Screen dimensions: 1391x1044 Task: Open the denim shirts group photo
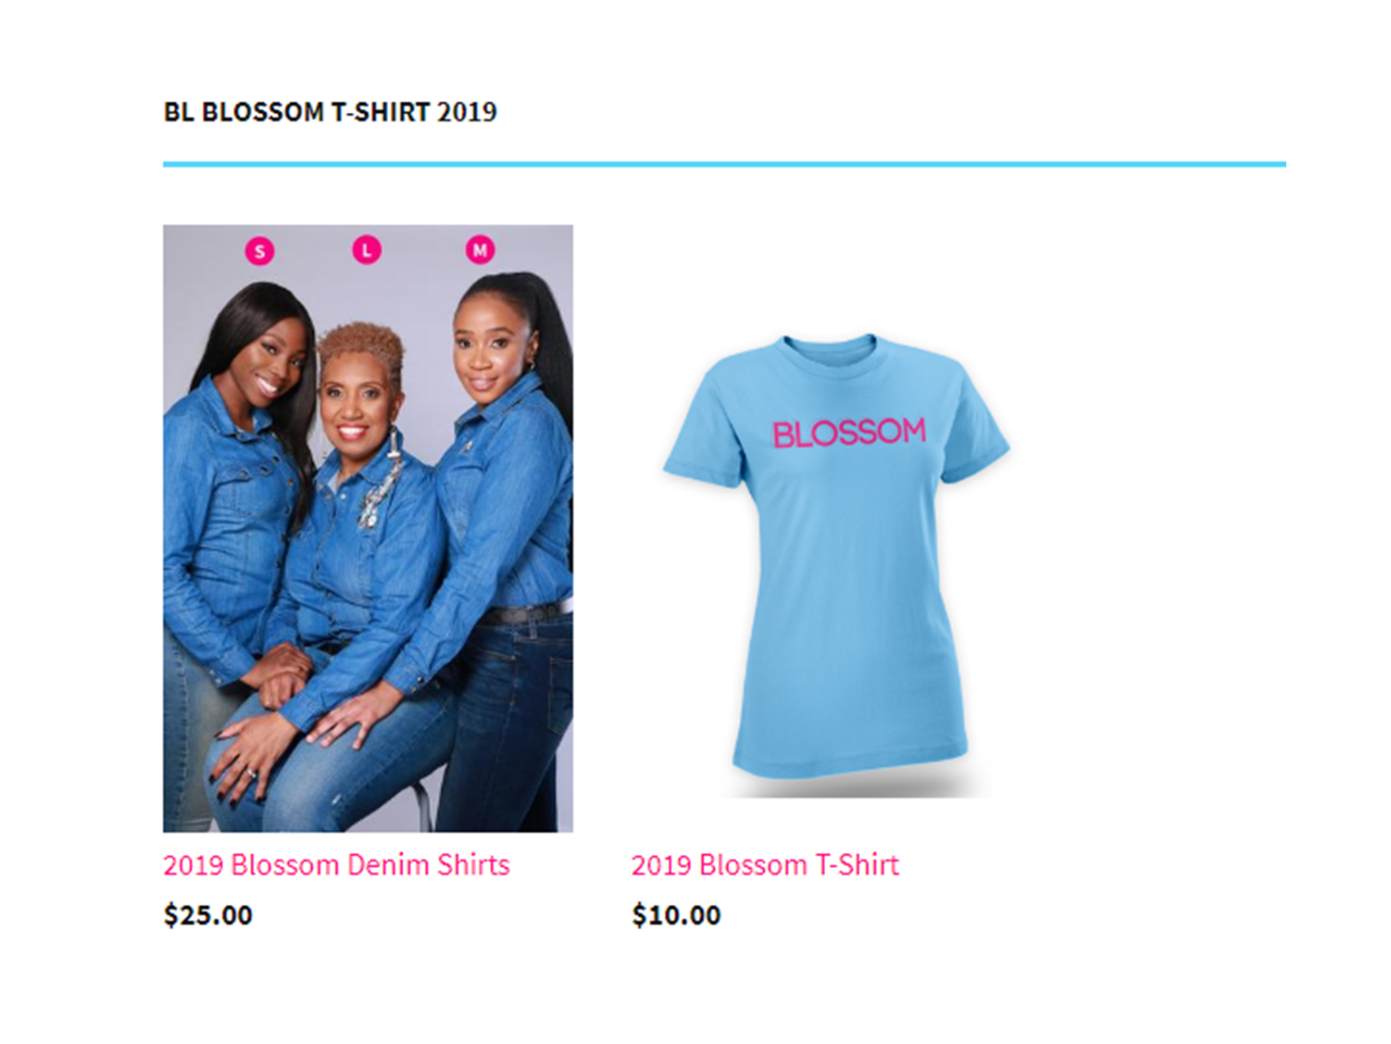point(368,528)
